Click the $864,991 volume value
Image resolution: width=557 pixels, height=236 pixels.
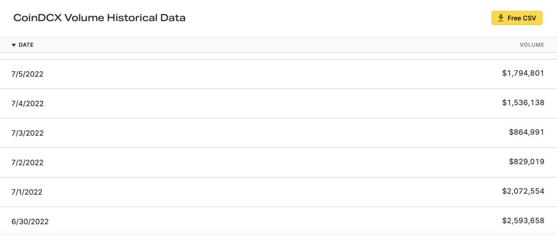(x=526, y=132)
